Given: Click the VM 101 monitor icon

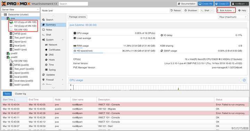Looking at the screenshot, I should click(x=11, y=22).
